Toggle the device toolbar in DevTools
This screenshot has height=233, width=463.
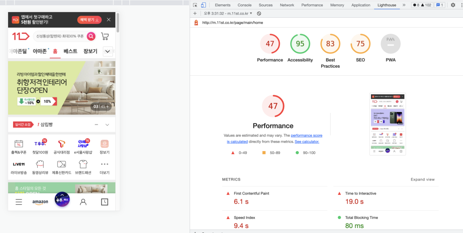(x=203, y=5)
